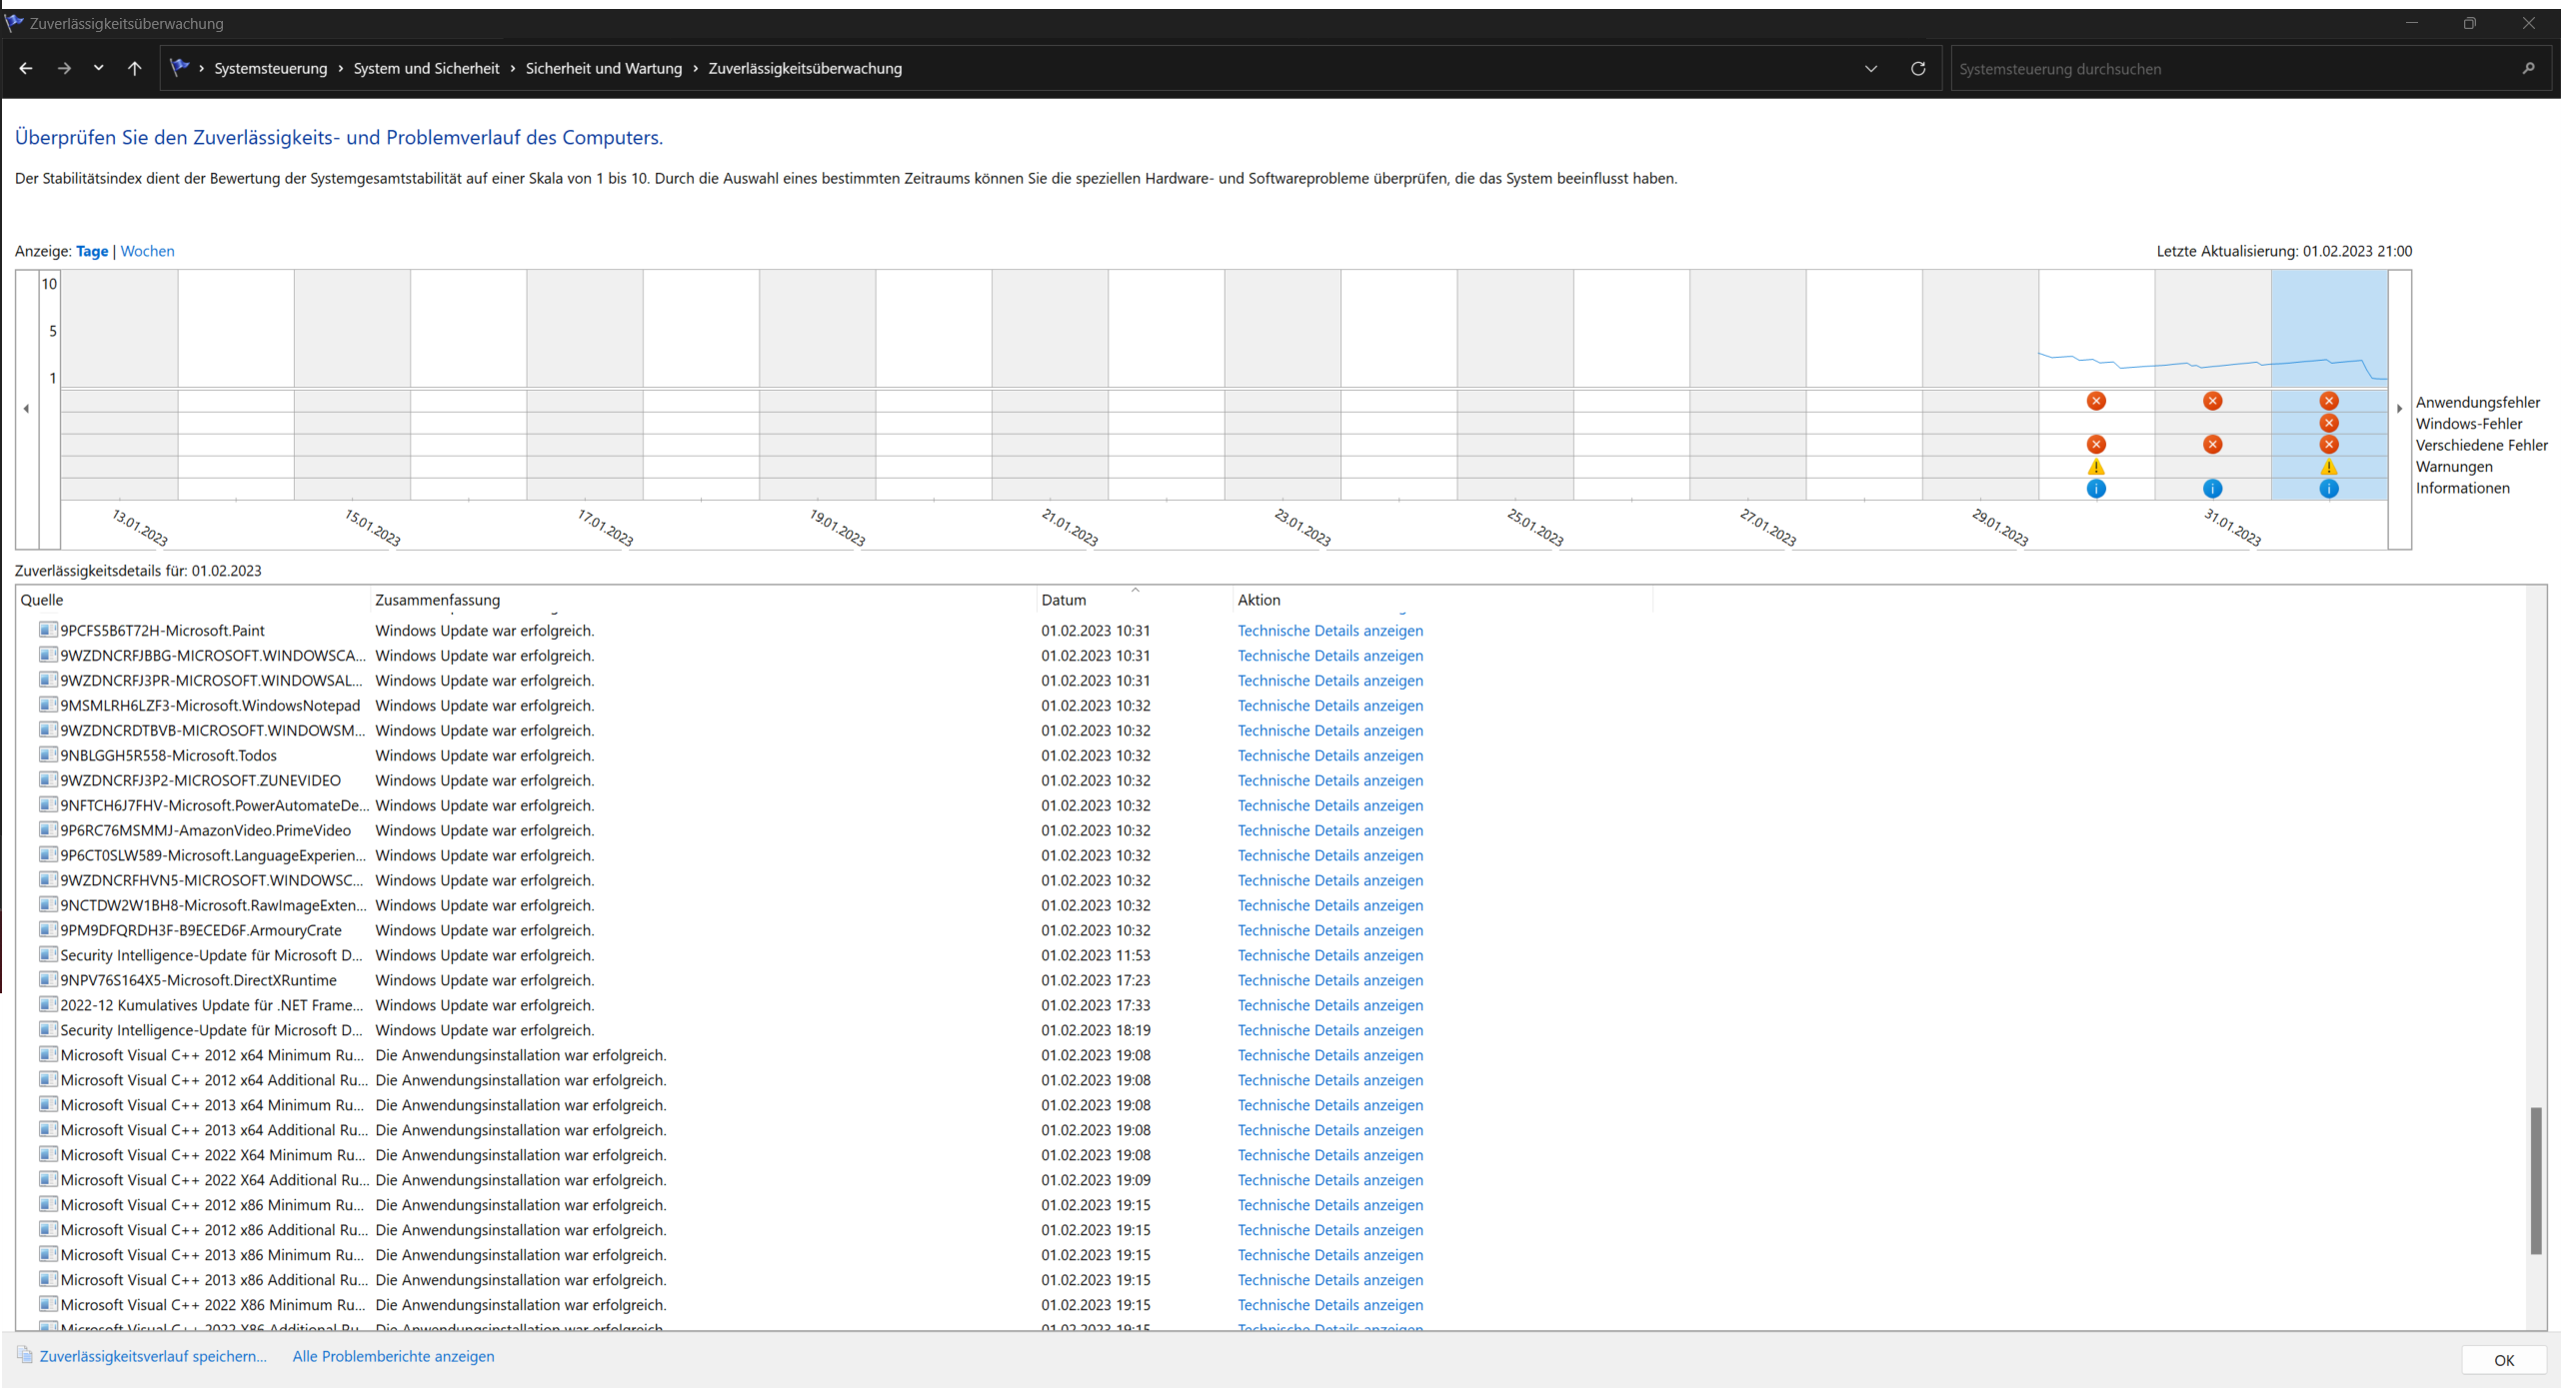Image resolution: width=2561 pixels, height=1388 pixels.
Task: Save via Zuverlässigkeitsverlauf speichern link
Action: coord(153,1356)
